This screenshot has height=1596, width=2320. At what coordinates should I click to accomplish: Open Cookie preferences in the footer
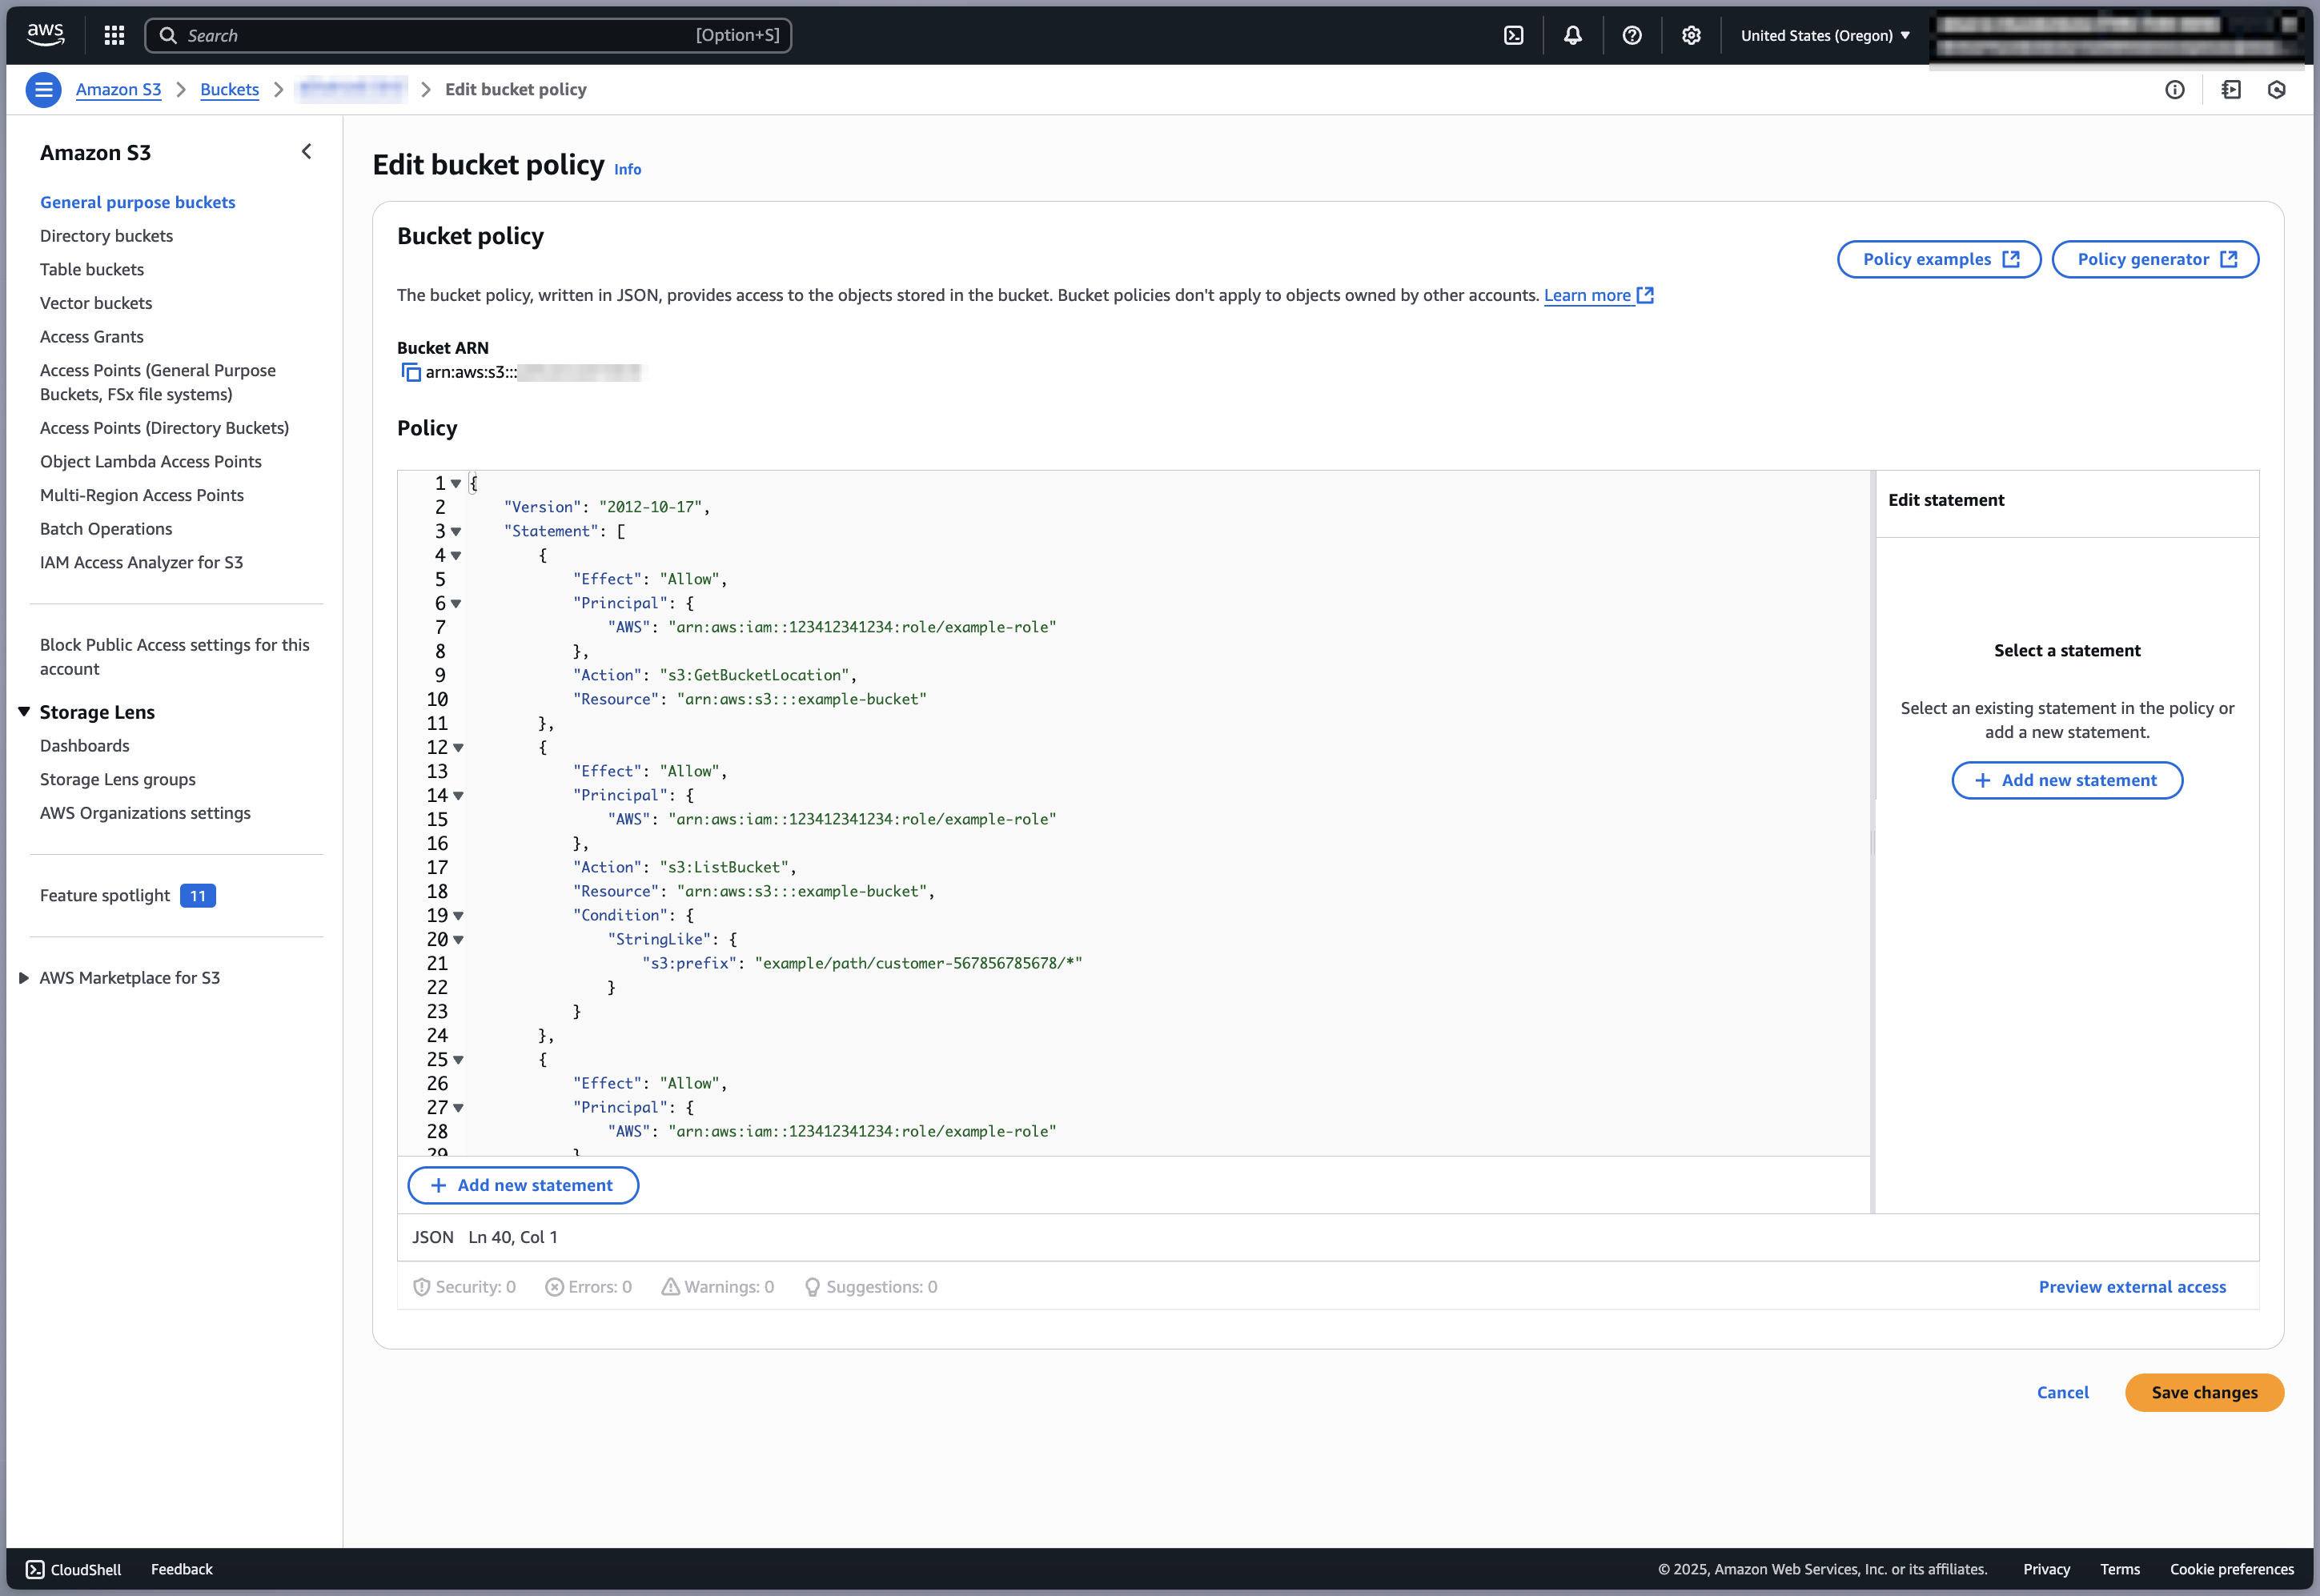pos(2232,1569)
